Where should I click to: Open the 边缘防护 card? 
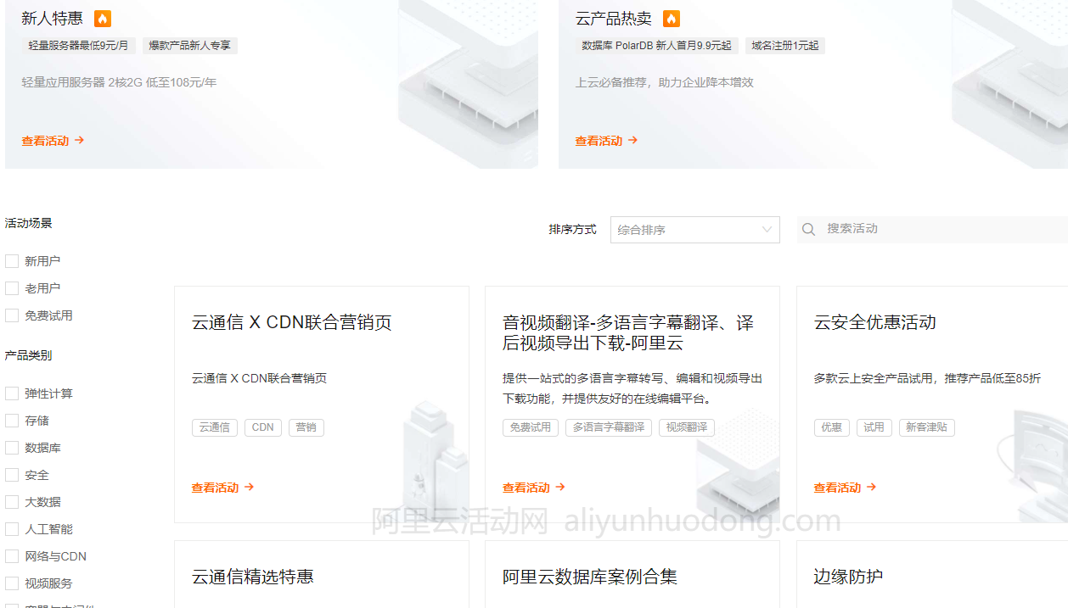[x=848, y=577]
